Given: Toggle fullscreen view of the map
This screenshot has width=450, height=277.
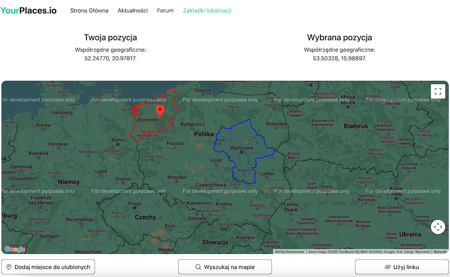Looking at the screenshot, I should tap(438, 91).
